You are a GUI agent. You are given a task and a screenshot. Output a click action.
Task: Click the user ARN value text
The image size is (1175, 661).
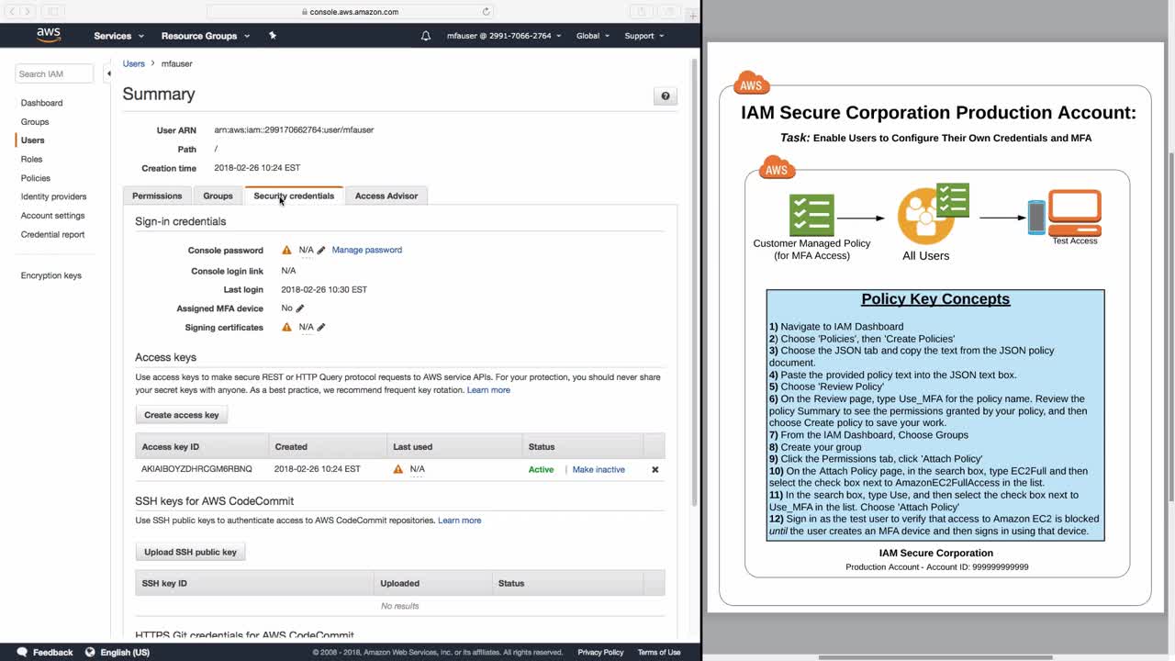[x=294, y=130]
